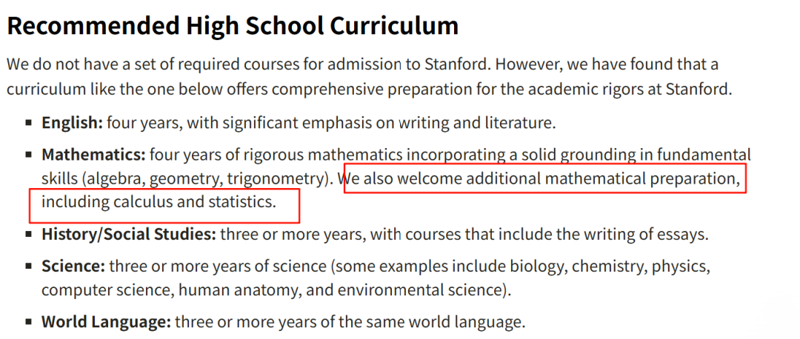
Task: Click the word calculus in the highlighted text
Action: click(144, 201)
